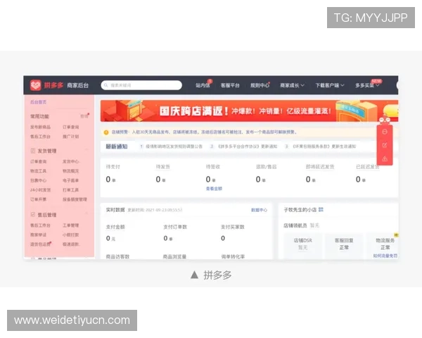Image resolution: width=422 pixels, height=338 pixels.
Task: Click the 查看金额 link
Action: pyautogui.click(x=214, y=189)
